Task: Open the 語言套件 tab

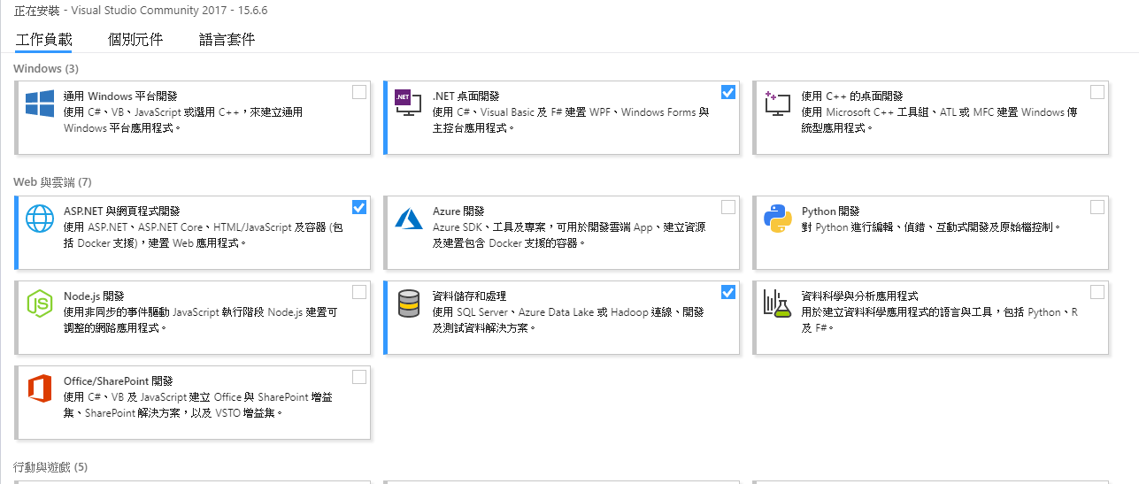Action: coord(227,40)
